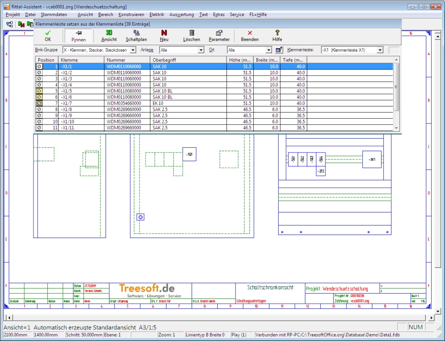The image size is (445, 341).
Task: Toggle the status icon of row -X1/5
Action: click(39, 91)
